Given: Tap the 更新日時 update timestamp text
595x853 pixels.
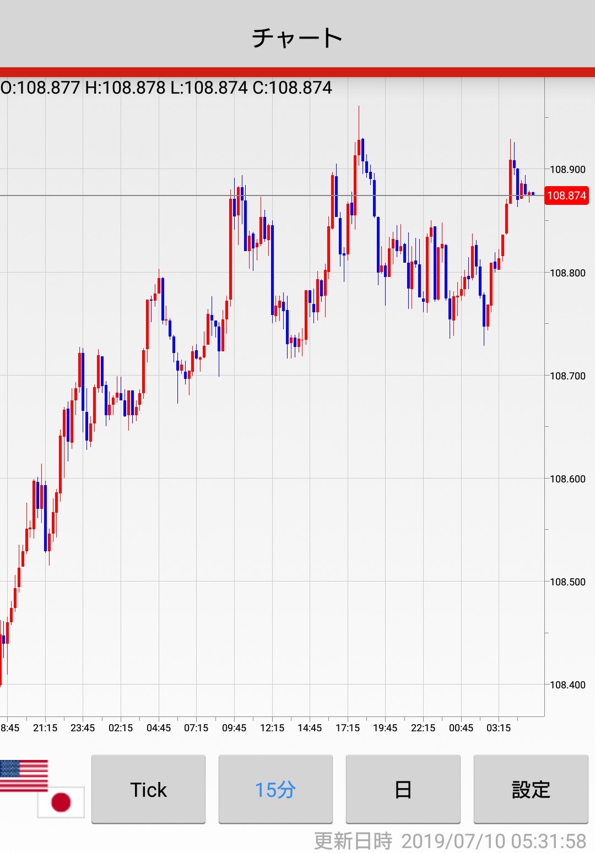Looking at the screenshot, I should point(450,841).
